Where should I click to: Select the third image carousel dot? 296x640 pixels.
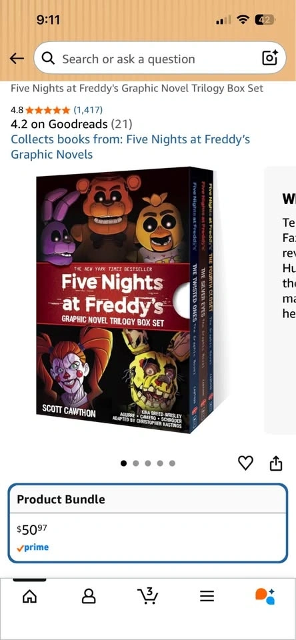(148, 463)
